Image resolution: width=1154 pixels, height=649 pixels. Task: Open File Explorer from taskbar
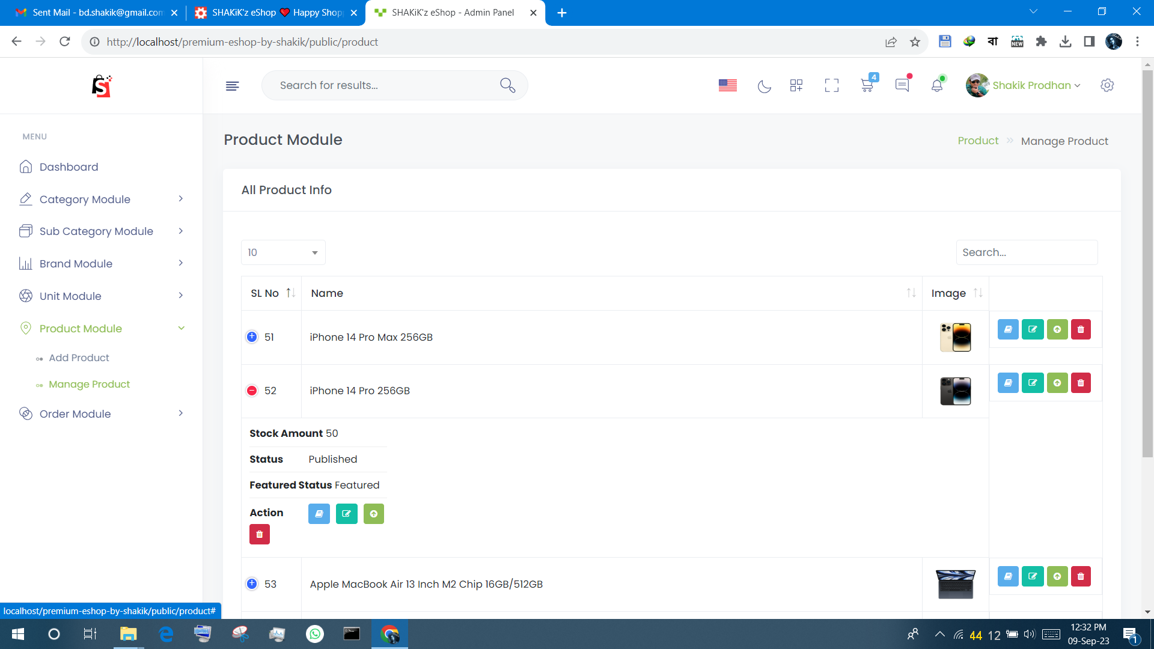click(128, 634)
